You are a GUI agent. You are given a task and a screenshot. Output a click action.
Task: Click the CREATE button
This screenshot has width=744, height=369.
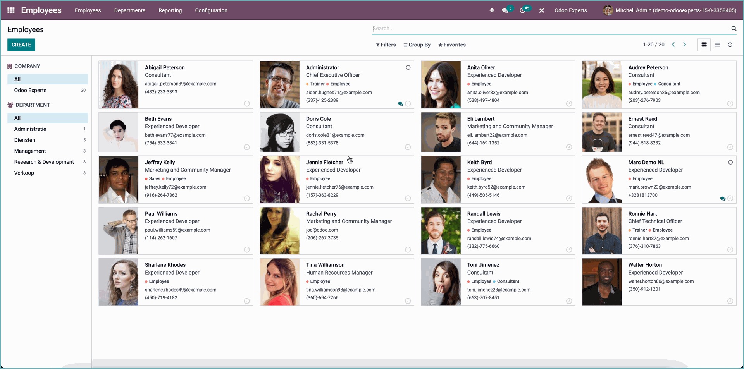(21, 45)
